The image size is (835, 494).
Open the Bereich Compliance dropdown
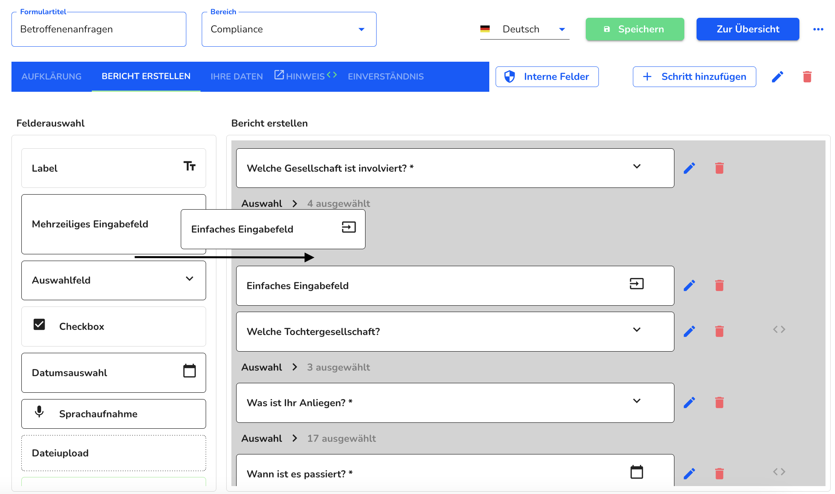tap(289, 29)
